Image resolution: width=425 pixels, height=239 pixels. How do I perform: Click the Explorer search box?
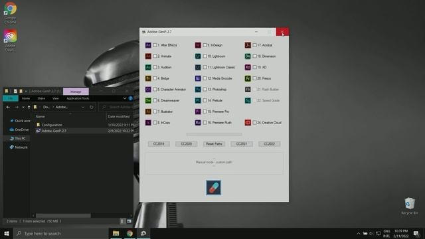116,108
